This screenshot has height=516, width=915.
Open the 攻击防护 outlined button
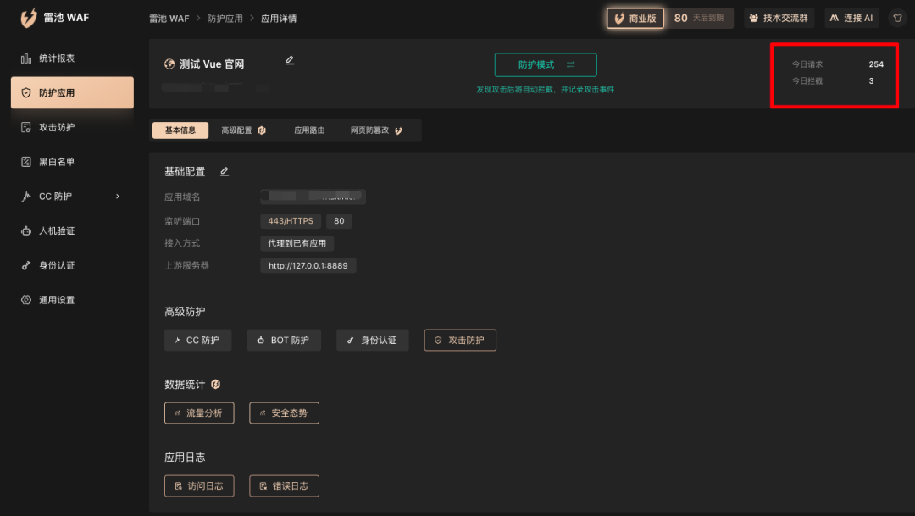pos(460,341)
